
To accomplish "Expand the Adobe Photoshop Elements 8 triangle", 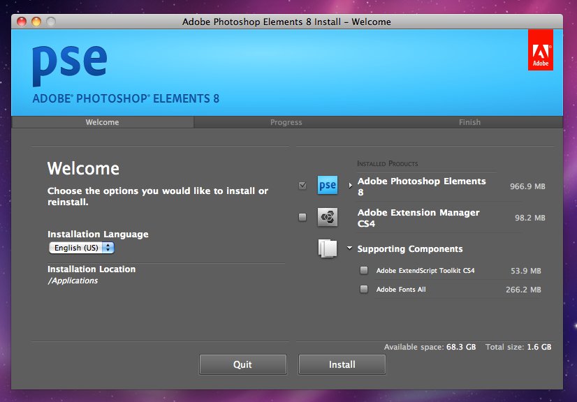I will (351, 186).
